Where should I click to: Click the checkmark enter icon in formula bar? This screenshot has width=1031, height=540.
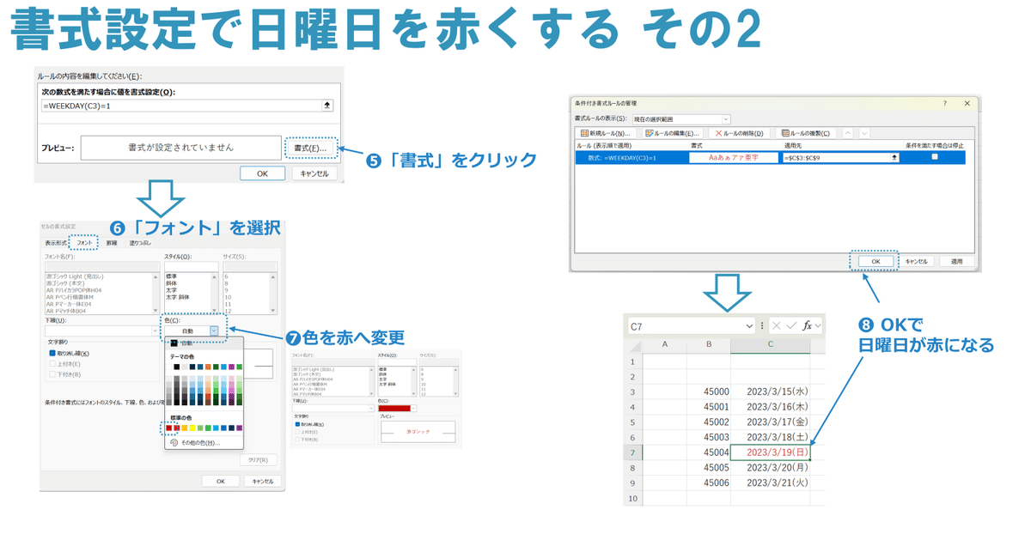[x=791, y=325]
